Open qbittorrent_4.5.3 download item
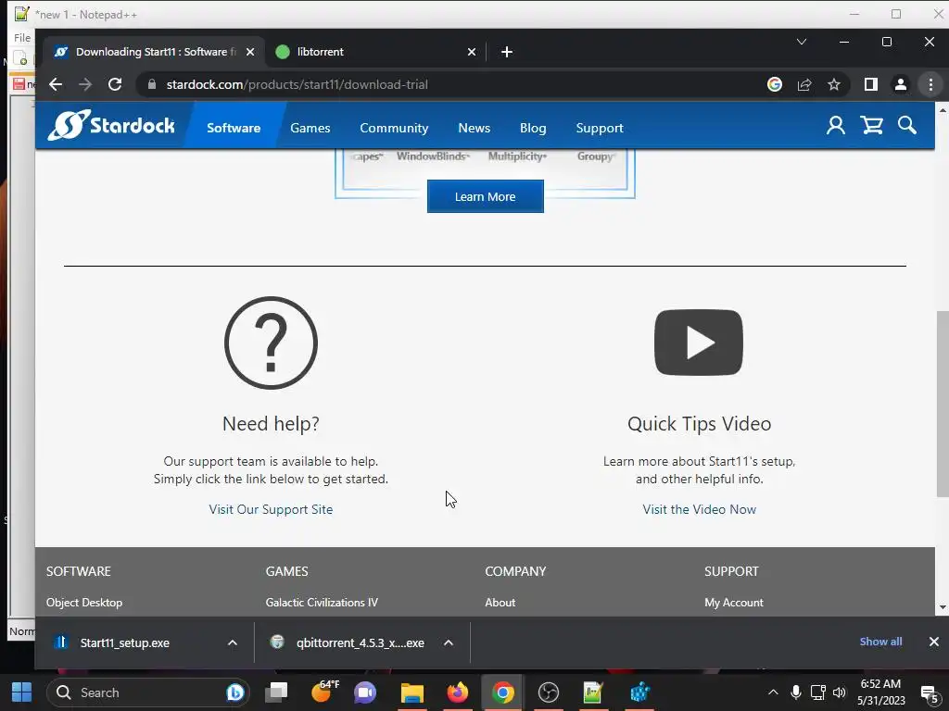 (x=360, y=642)
